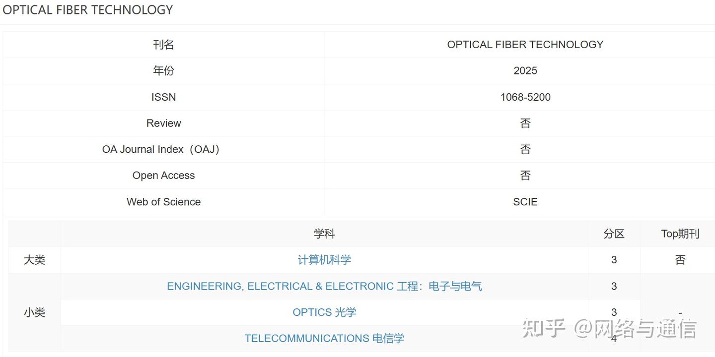Click the journal name value in 刊名 row
Viewport: 715px width, 357px height.
525,45
